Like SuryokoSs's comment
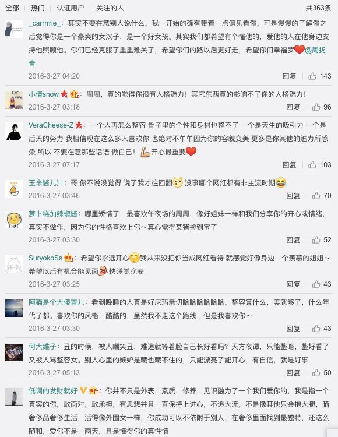Viewport: 338px width, 437px height. pyautogui.click(x=316, y=284)
